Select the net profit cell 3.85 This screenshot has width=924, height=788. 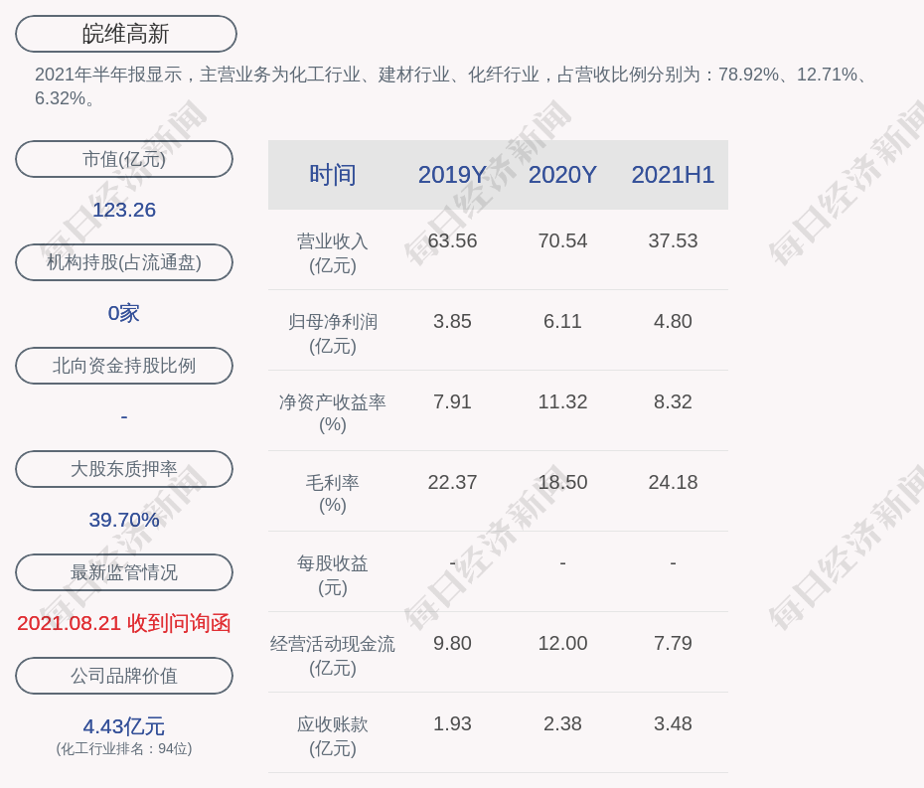(x=452, y=321)
